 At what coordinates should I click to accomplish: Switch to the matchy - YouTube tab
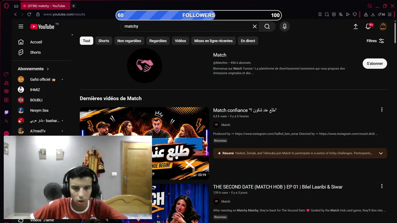tap(46, 6)
